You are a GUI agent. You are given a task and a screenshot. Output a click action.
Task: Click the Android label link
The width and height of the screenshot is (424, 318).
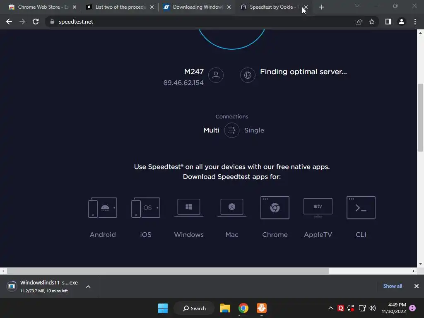(103, 234)
